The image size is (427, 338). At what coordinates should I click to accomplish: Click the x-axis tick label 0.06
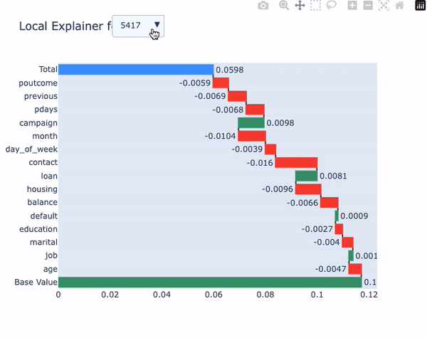[x=213, y=295]
